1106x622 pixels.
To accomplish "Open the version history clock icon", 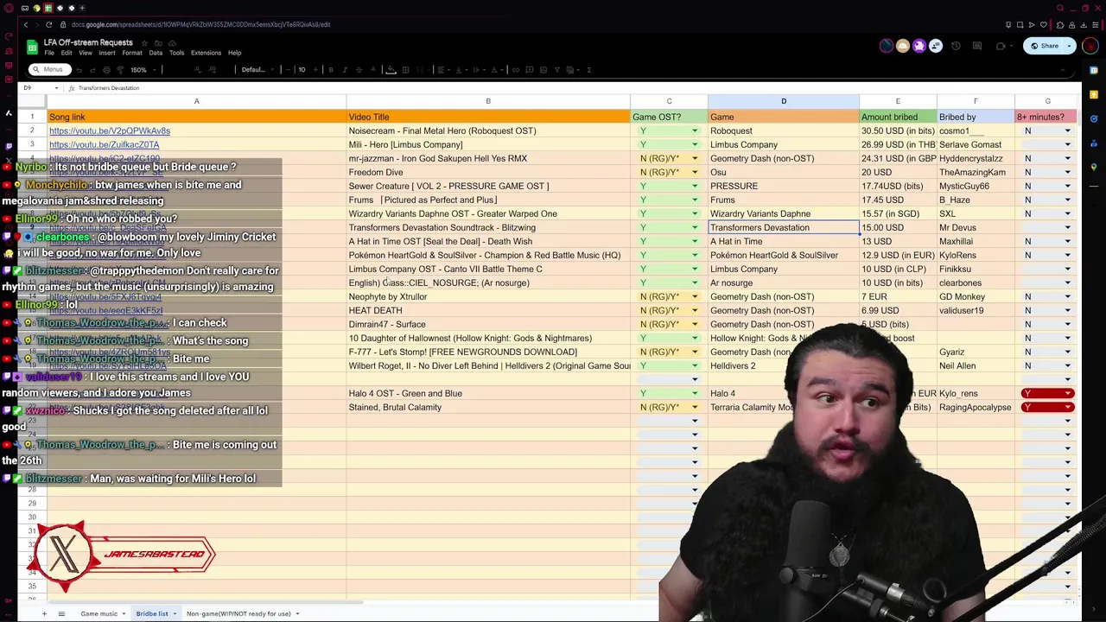I will coord(956,46).
